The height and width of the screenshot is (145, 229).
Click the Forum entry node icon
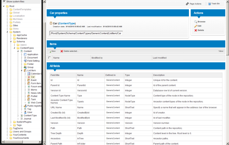click(x=29, y=86)
